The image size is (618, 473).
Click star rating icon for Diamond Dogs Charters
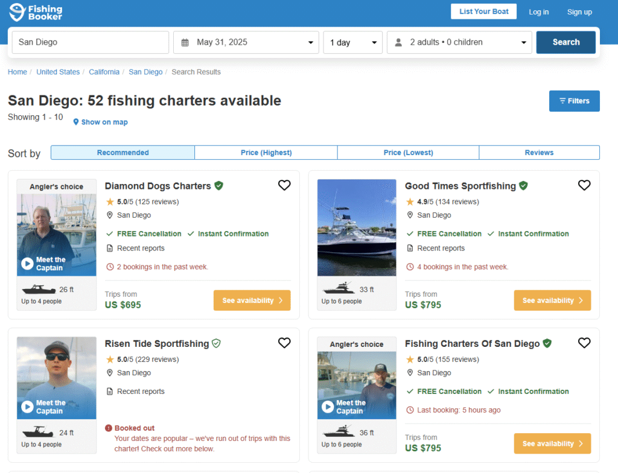click(110, 202)
